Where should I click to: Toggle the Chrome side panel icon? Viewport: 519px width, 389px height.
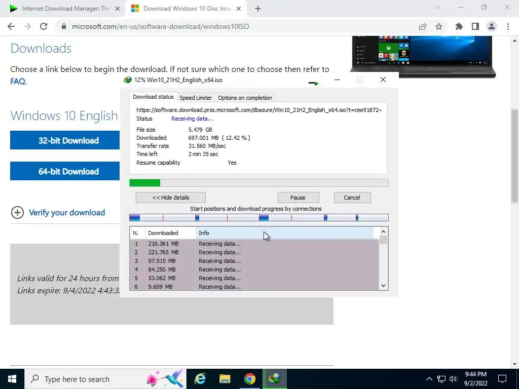coord(475,26)
